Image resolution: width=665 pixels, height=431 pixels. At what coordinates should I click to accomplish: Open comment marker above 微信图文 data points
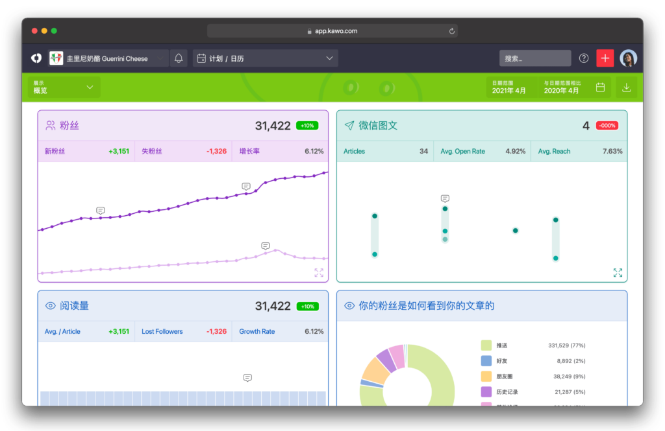(445, 198)
